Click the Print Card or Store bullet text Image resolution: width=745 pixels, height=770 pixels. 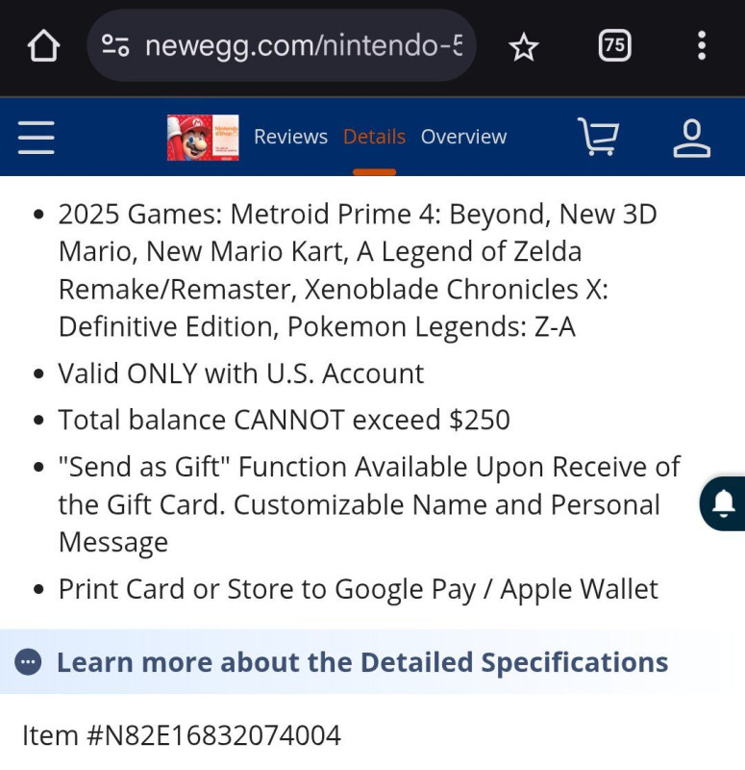[358, 589]
